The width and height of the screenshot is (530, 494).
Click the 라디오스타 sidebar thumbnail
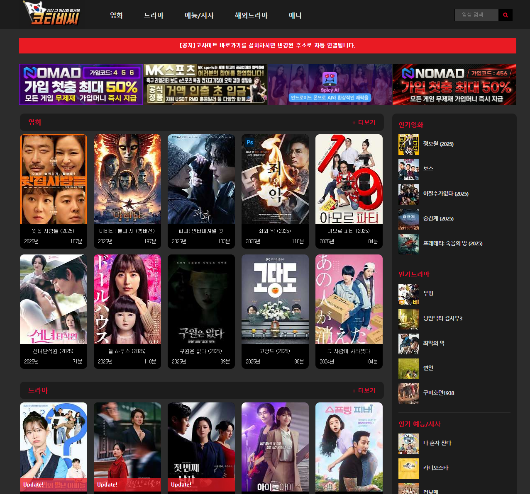coord(408,468)
